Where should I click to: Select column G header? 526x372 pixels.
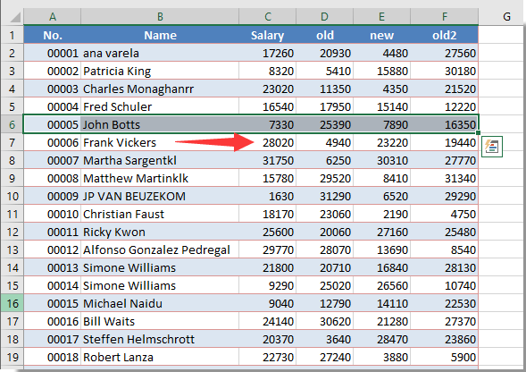[506, 16]
